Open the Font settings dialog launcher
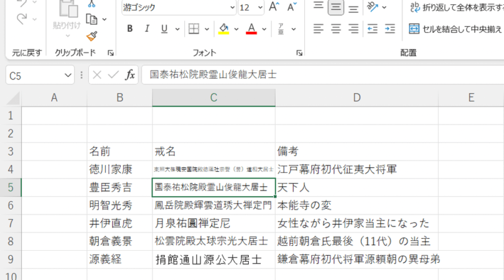 (299, 53)
